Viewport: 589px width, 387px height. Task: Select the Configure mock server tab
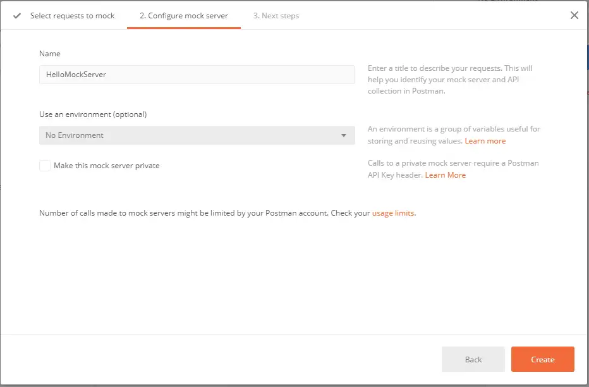click(x=183, y=16)
